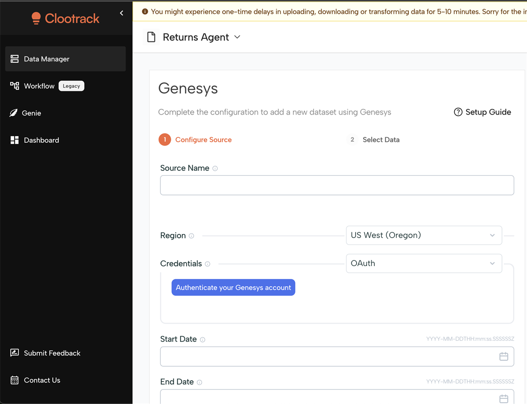Click the info icon beside Region
The height and width of the screenshot is (404, 527).
coord(191,236)
